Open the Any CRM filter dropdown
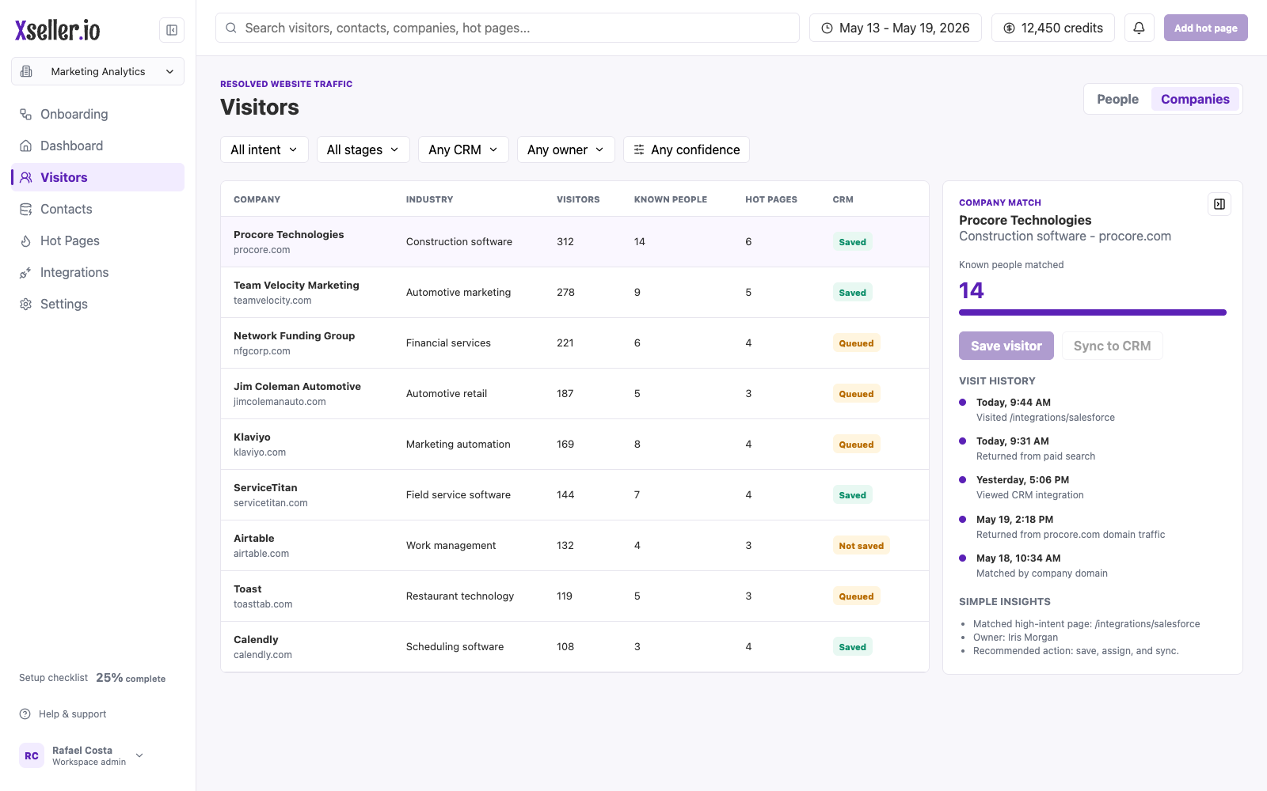The height and width of the screenshot is (791, 1267). (x=463, y=149)
